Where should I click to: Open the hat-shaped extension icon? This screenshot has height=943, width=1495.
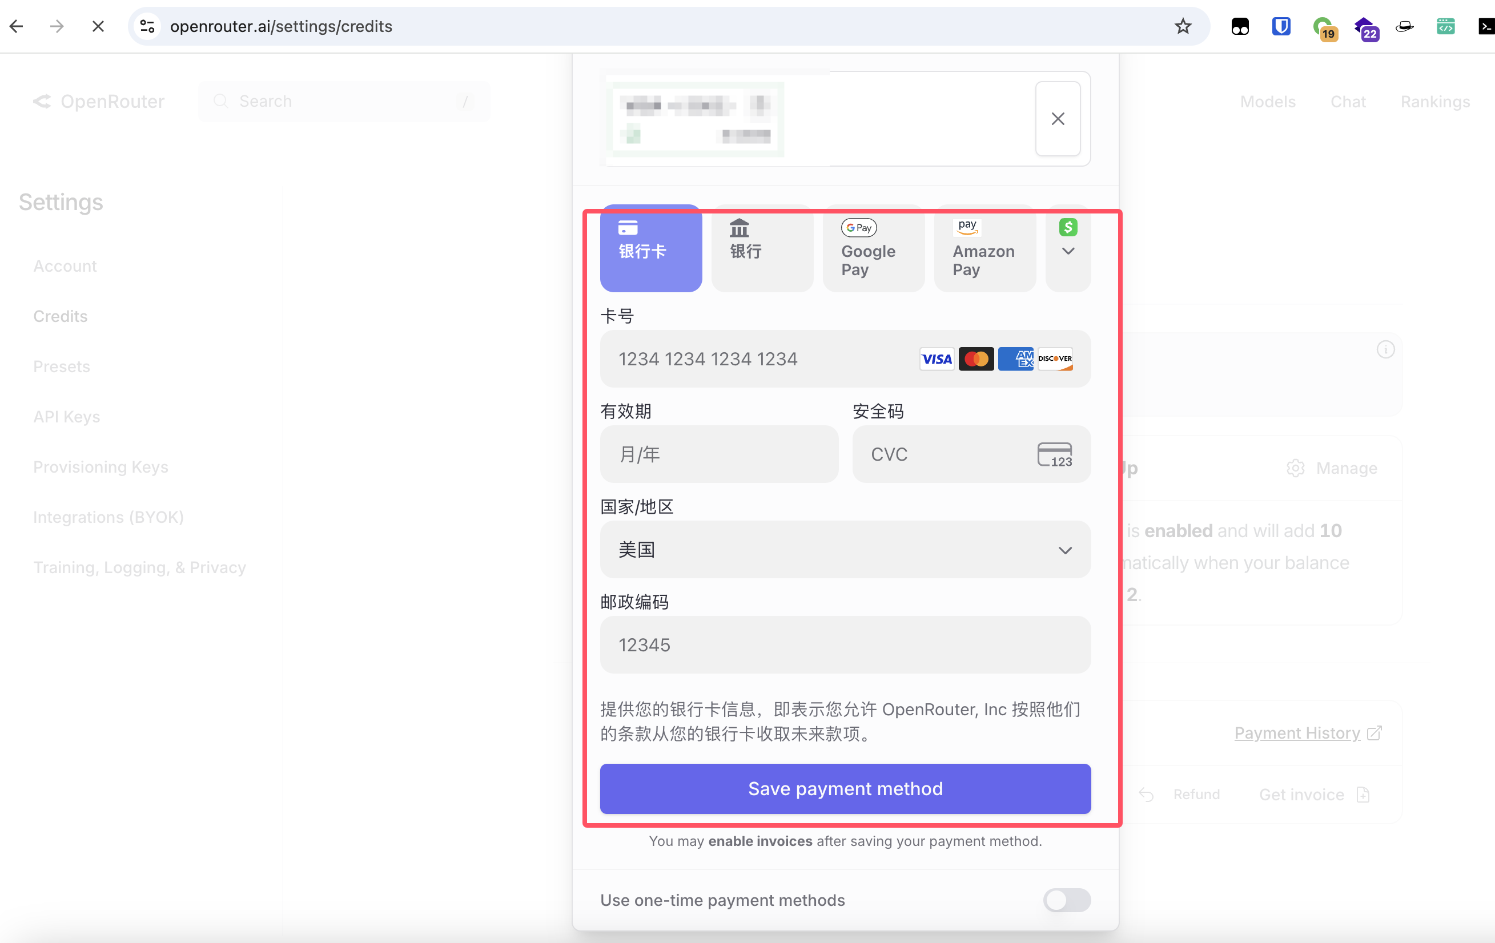[x=1404, y=26]
